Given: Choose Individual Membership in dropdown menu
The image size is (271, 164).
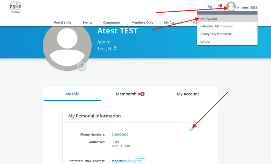Looking at the screenshot, I should 217,26.
